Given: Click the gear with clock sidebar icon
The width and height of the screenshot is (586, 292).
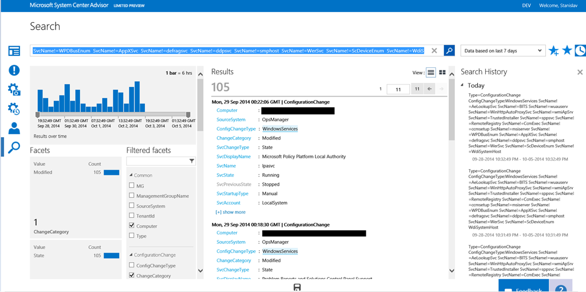Looking at the screenshot, I should (14, 109).
